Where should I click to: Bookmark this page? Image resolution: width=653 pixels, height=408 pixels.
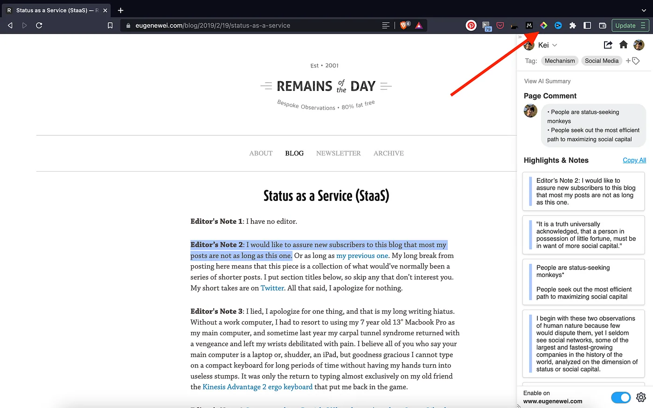pos(110,26)
